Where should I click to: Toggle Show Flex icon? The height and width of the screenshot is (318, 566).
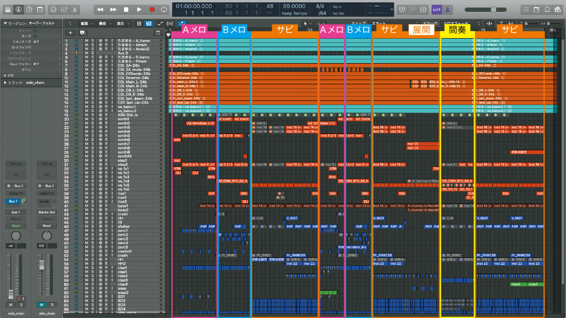coord(170,23)
